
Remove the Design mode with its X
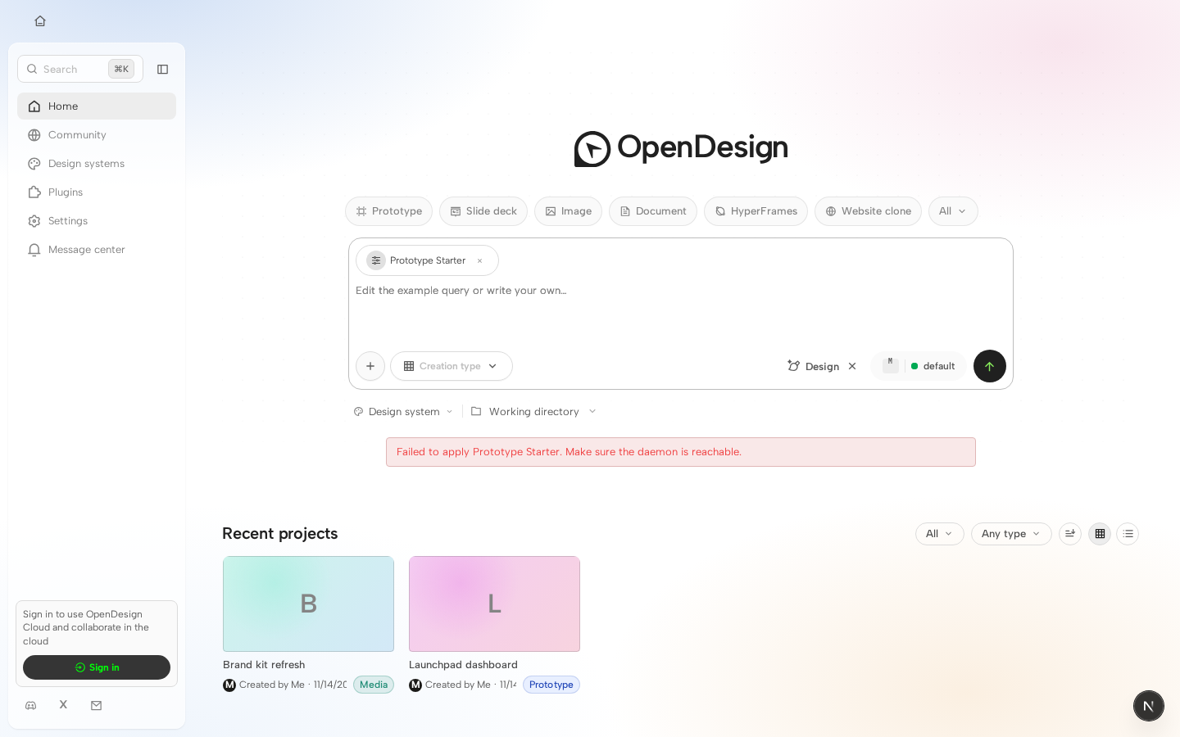[x=852, y=366]
